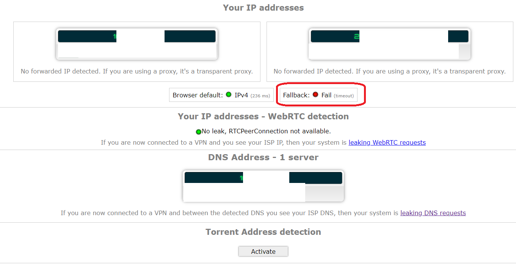Image resolution: width=516 pixels, height=264 pixels.
Task: Open the leaking WebRTC requests link
Action: [x=387, y=142]
